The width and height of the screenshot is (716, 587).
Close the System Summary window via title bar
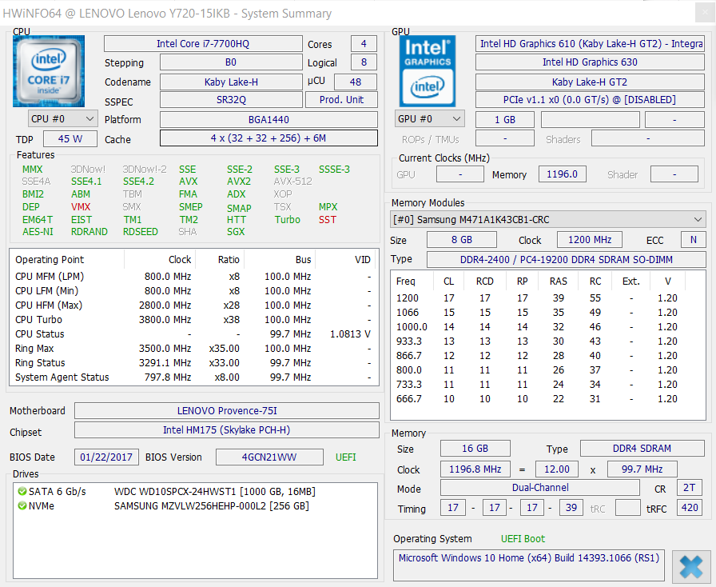[705, 13]
